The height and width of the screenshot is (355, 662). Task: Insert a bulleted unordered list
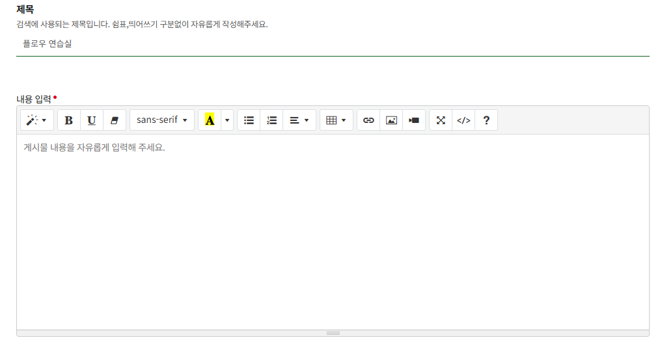[x=249, y=120]
